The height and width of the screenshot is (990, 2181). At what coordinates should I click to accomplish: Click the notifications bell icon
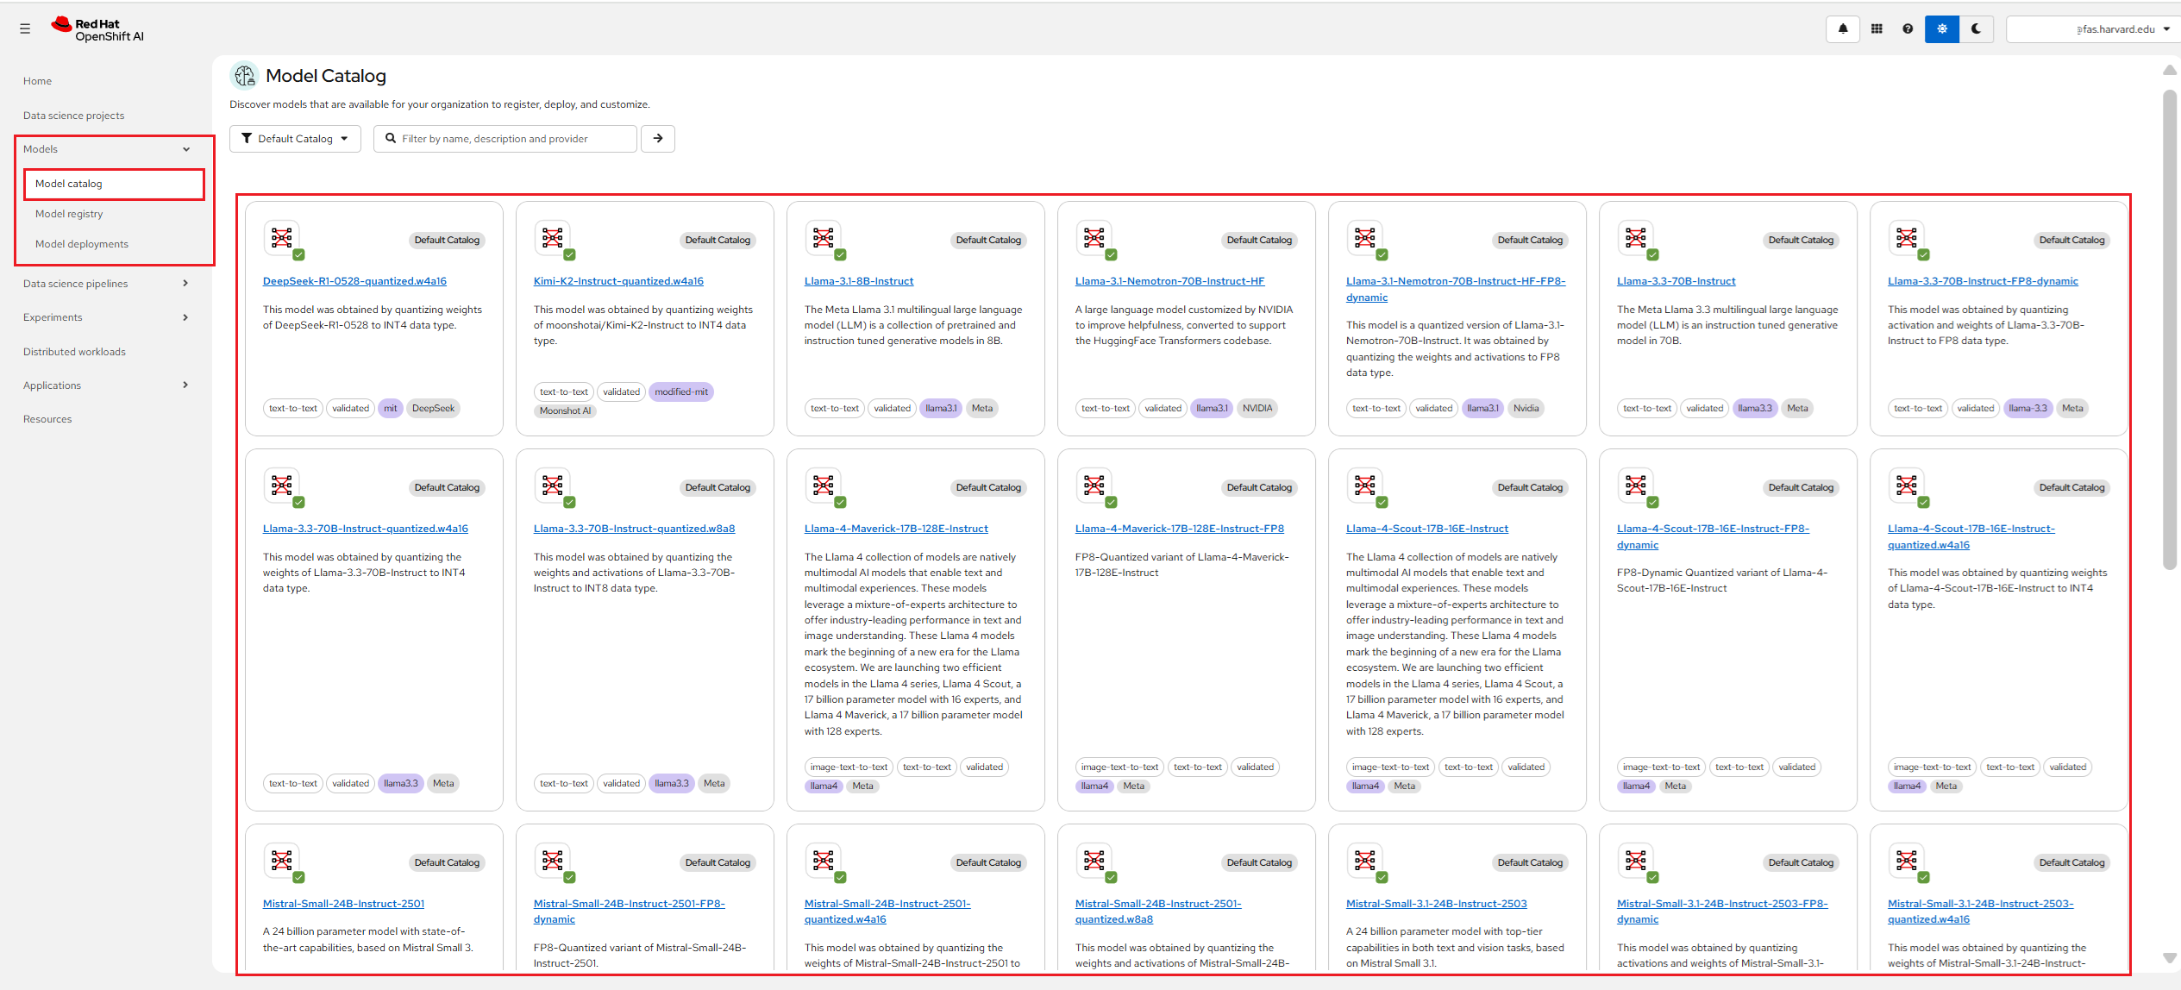(1843, 29)
